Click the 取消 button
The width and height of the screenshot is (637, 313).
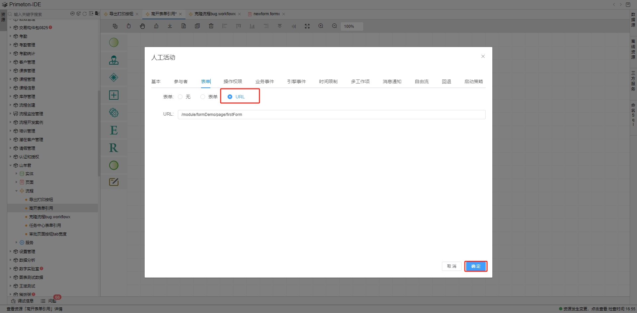tap(452, 266)
